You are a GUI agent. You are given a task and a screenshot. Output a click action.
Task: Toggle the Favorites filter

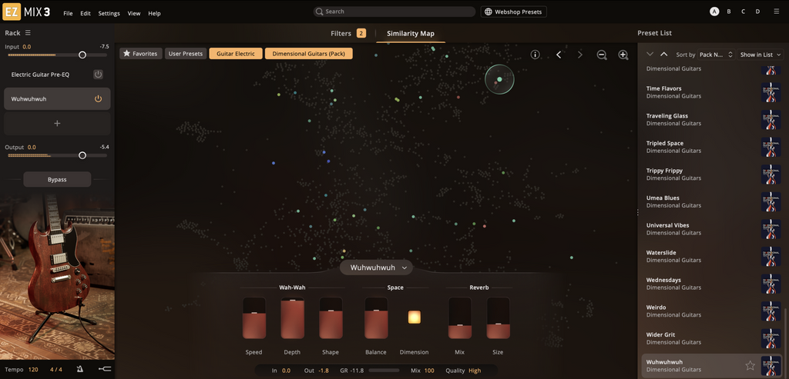point(141,54)
